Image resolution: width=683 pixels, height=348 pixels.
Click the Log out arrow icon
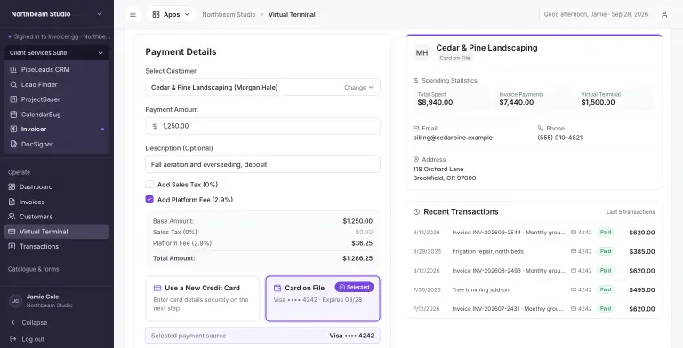pyautogui.click(x=13, y=339)
